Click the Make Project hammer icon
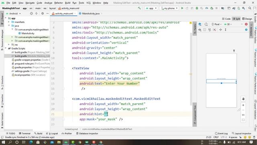This screenshot has width=257, height=145. coord(139,8)
